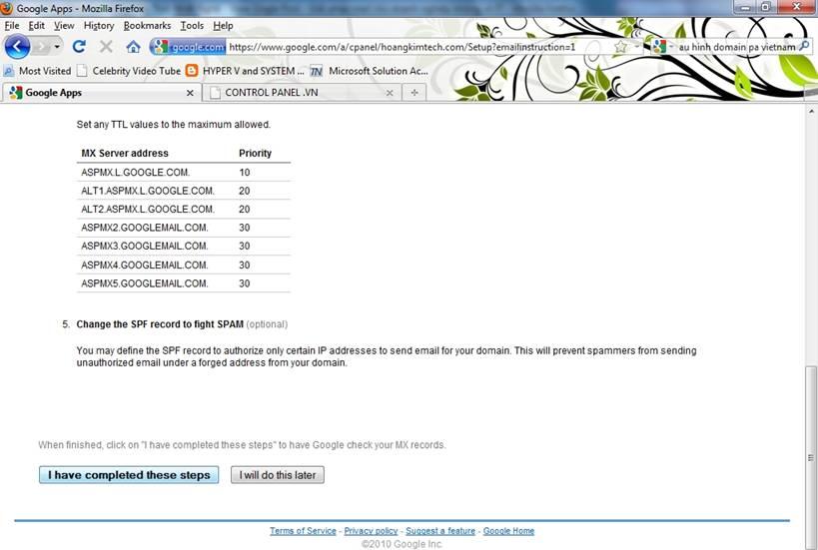Image resolution: width=818 pixels, height=550 pixels.
Task: Click the Google search engine icon
Action: click(x=659, y=47)
